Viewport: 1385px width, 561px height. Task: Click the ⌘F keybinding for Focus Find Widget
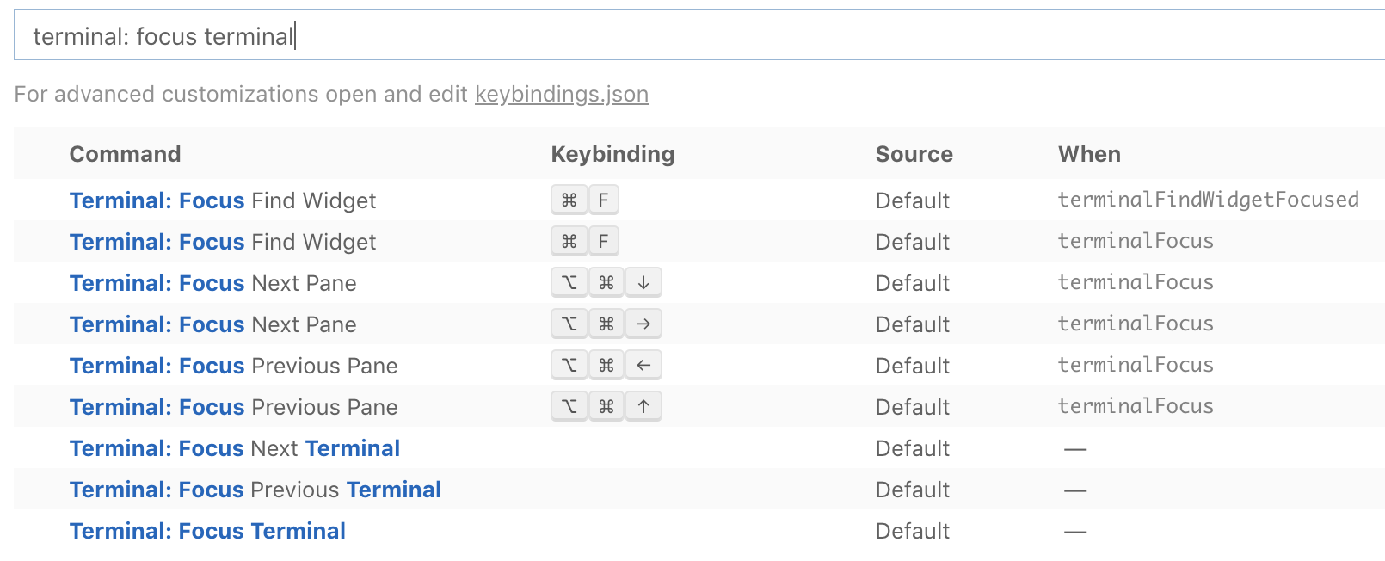pyautogui.click(x=586, y=200)
